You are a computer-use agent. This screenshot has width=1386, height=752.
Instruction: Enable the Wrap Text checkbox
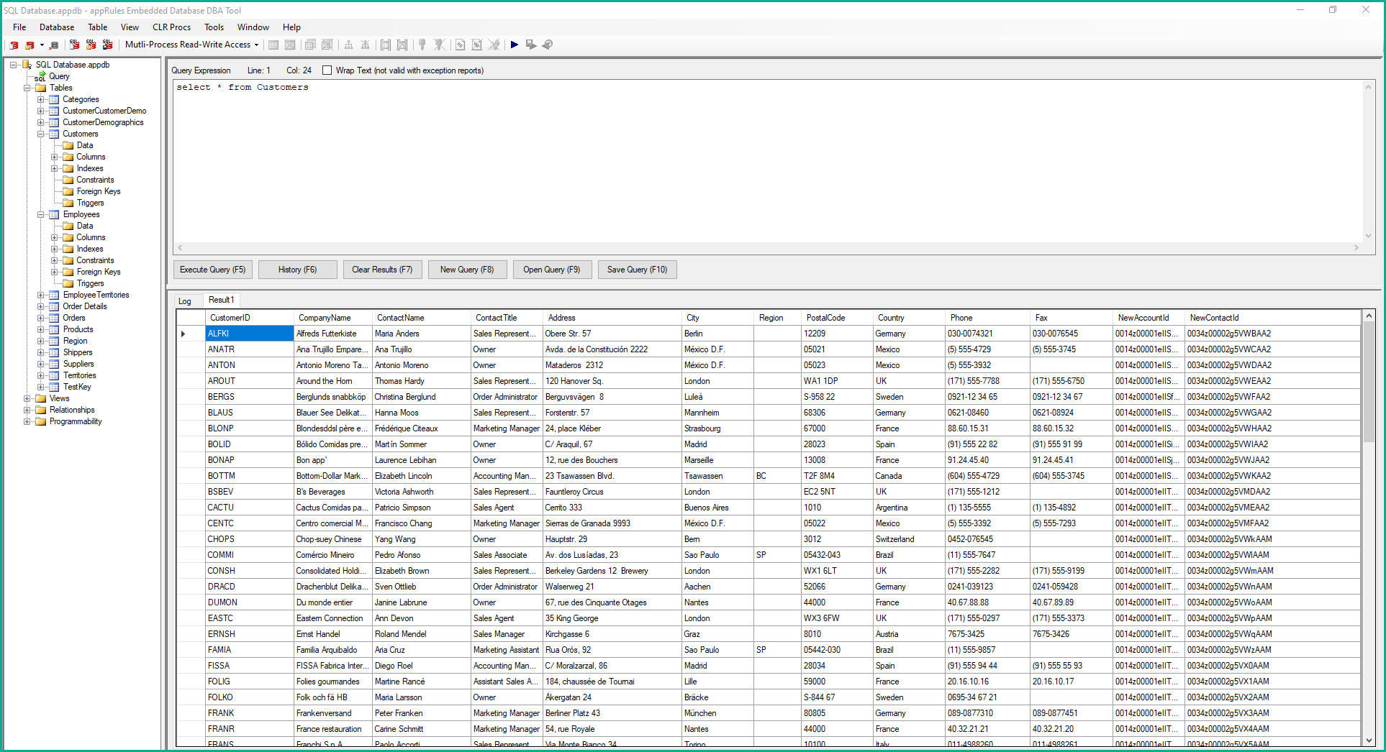(327, 70)
